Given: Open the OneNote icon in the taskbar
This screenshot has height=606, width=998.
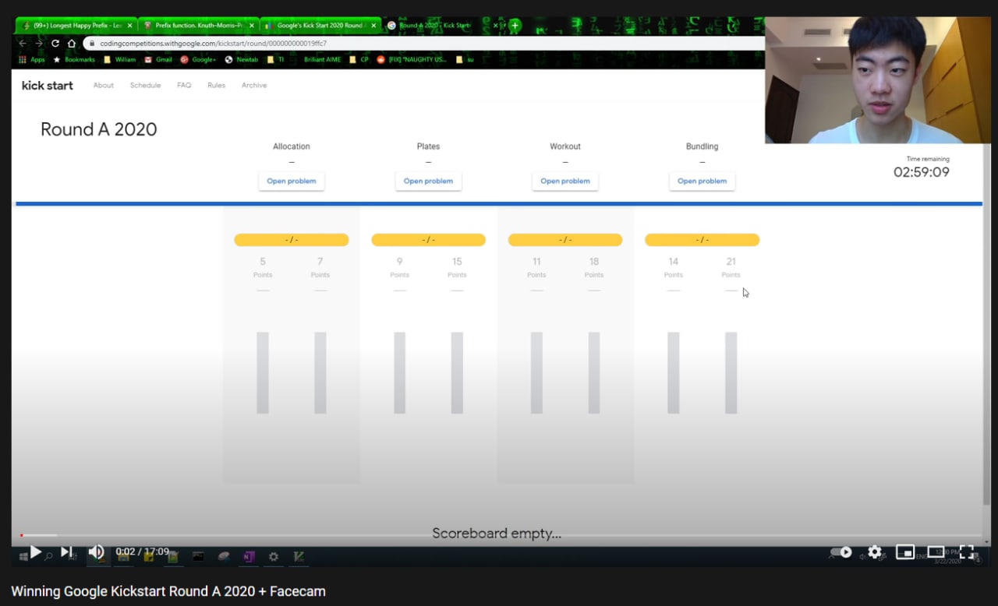Looking at the screenshot, I should [249, 556].
